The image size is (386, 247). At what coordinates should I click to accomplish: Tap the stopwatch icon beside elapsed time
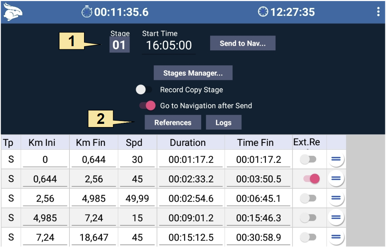pyautogui.click(x=87, y=12)
